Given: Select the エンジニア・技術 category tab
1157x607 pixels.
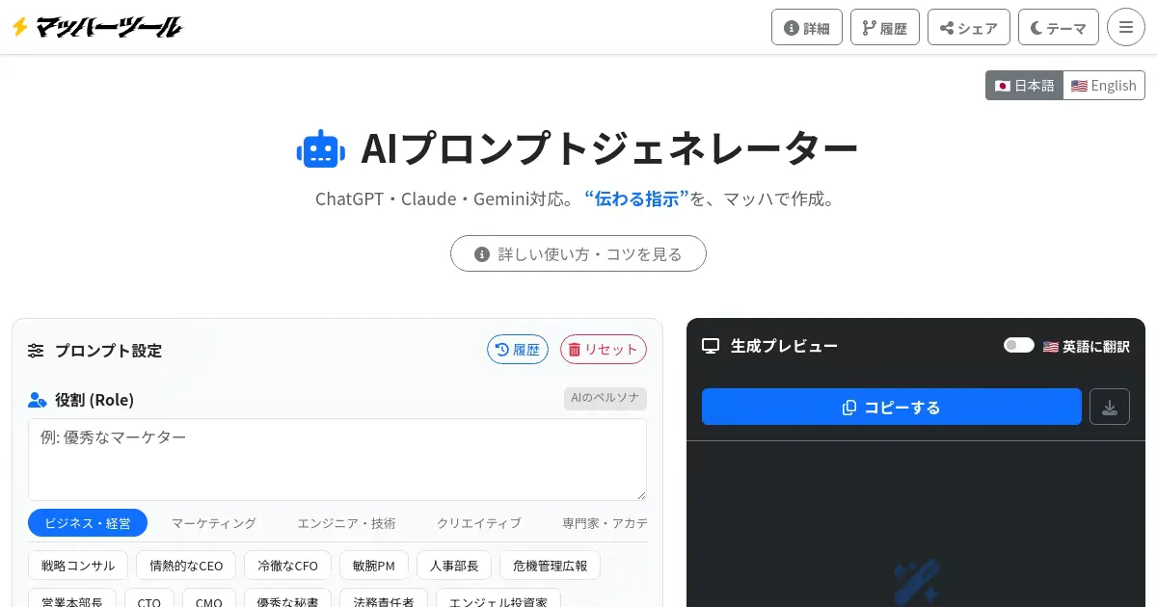Looking at the screenshot, I should [x=346, y=523].
